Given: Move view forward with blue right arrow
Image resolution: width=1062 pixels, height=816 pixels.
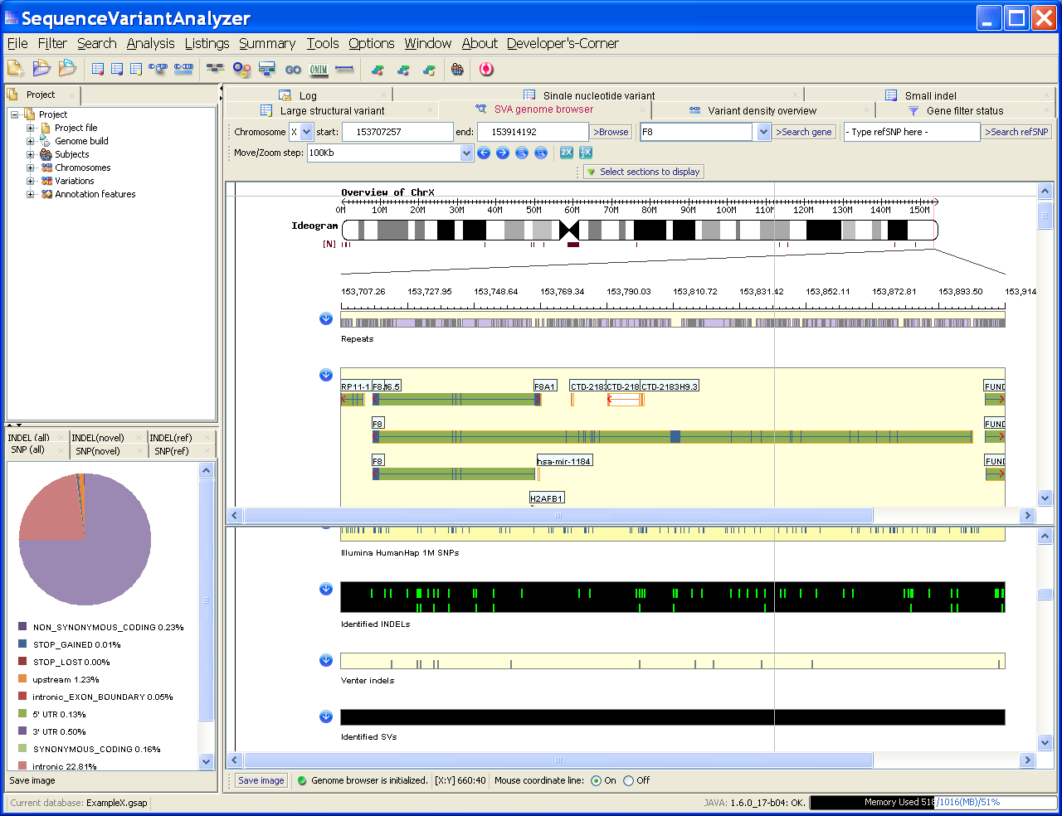Looking at the screenshot, I should tap(502, 153).
